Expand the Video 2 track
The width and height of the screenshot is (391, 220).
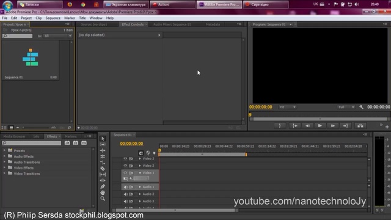140,166
